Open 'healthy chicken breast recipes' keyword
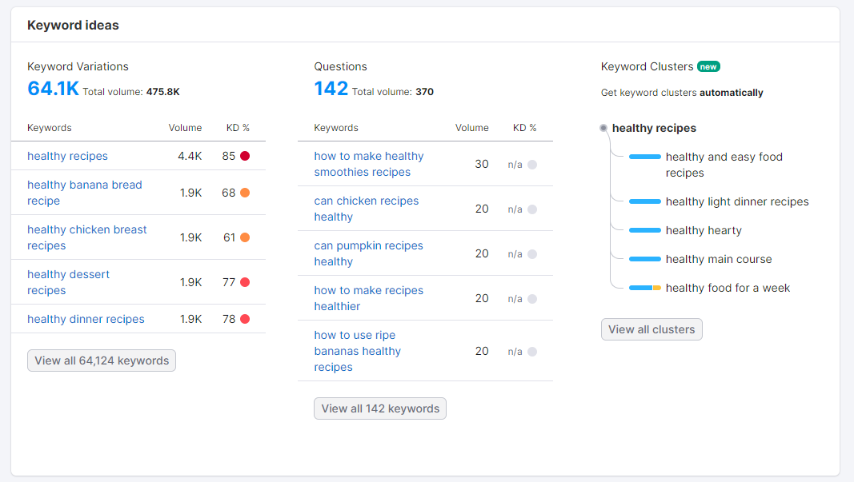 [x=87, y=237]
